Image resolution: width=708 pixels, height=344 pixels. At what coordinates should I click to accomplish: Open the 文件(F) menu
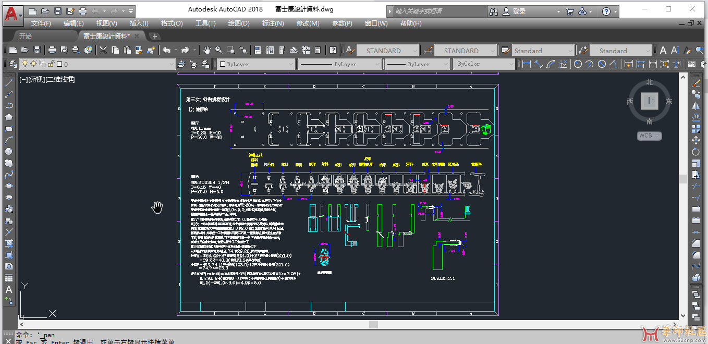coord(41,23)
